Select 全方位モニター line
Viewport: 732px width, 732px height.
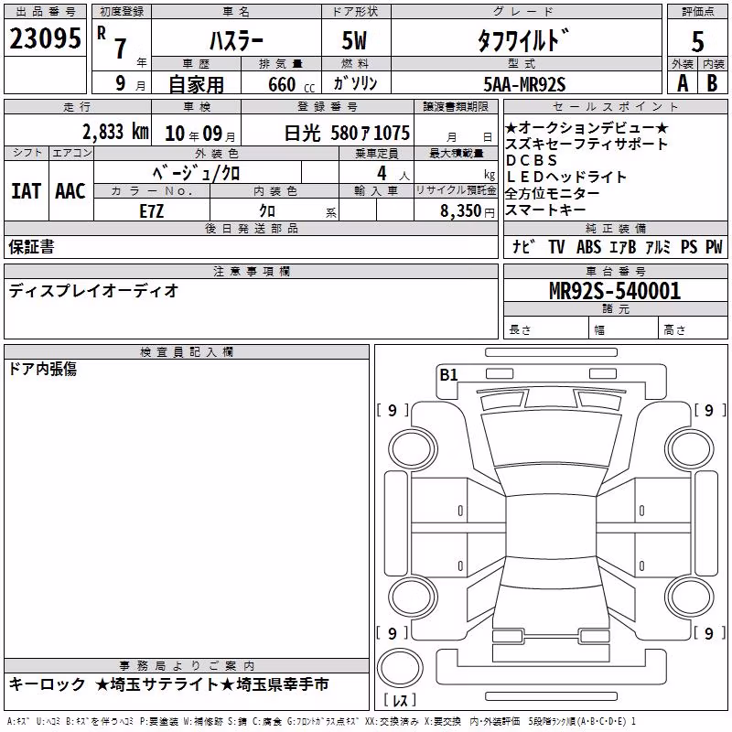[x=553, y=193]
